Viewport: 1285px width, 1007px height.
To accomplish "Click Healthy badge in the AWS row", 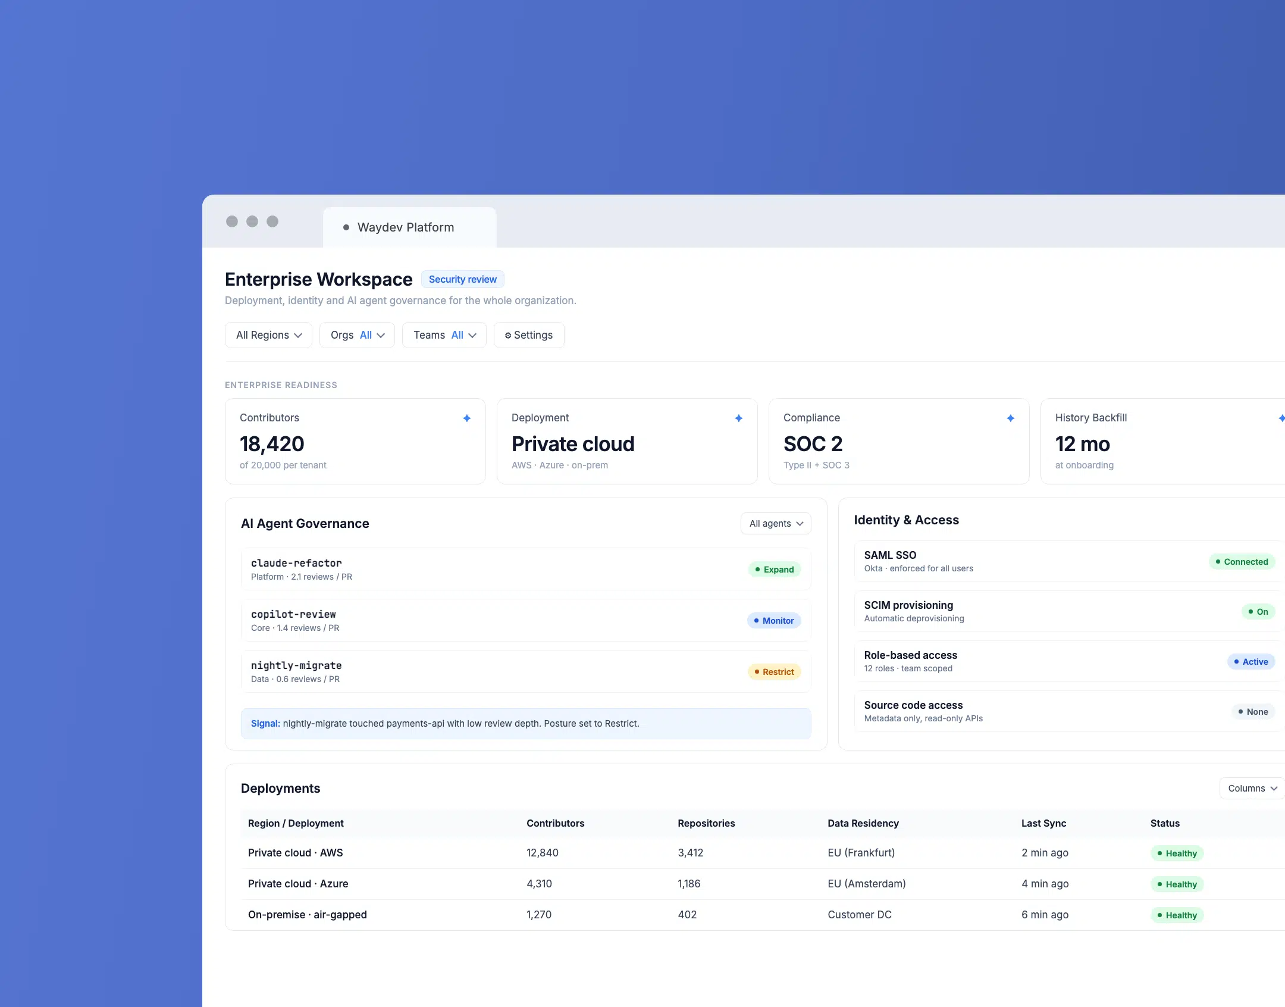I will click(x=1177, y=853).
